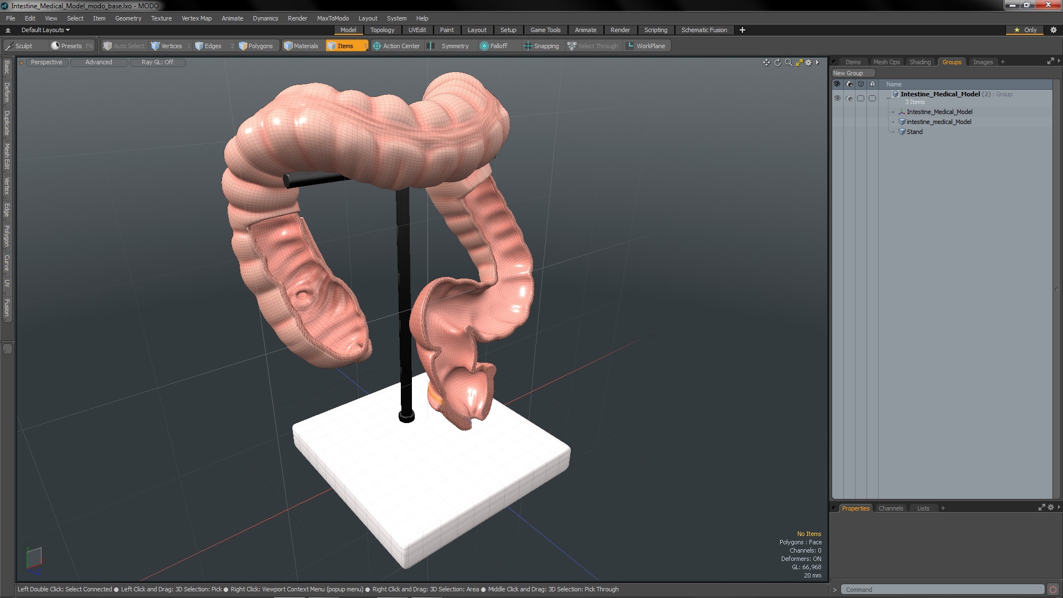The image size is (1063, 598).
Task: Open the Default Layouts dropdown
Action: tap(45, 30)
